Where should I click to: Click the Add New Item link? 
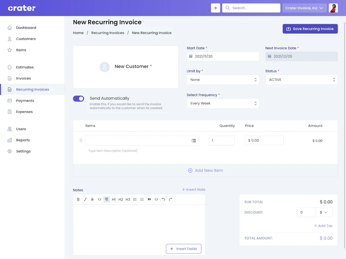click(x=205, y=171)
